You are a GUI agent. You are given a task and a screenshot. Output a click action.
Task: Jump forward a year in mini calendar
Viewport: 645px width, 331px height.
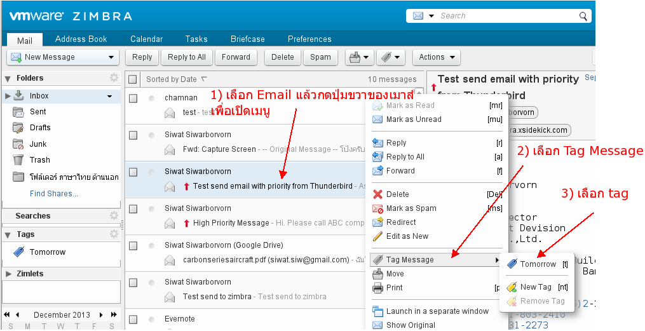(x=114, y=315)
